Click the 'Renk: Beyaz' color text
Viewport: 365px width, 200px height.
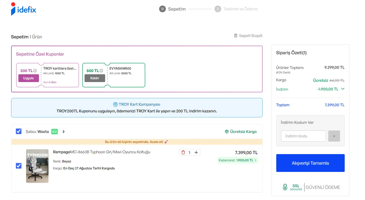pos(62,161)
